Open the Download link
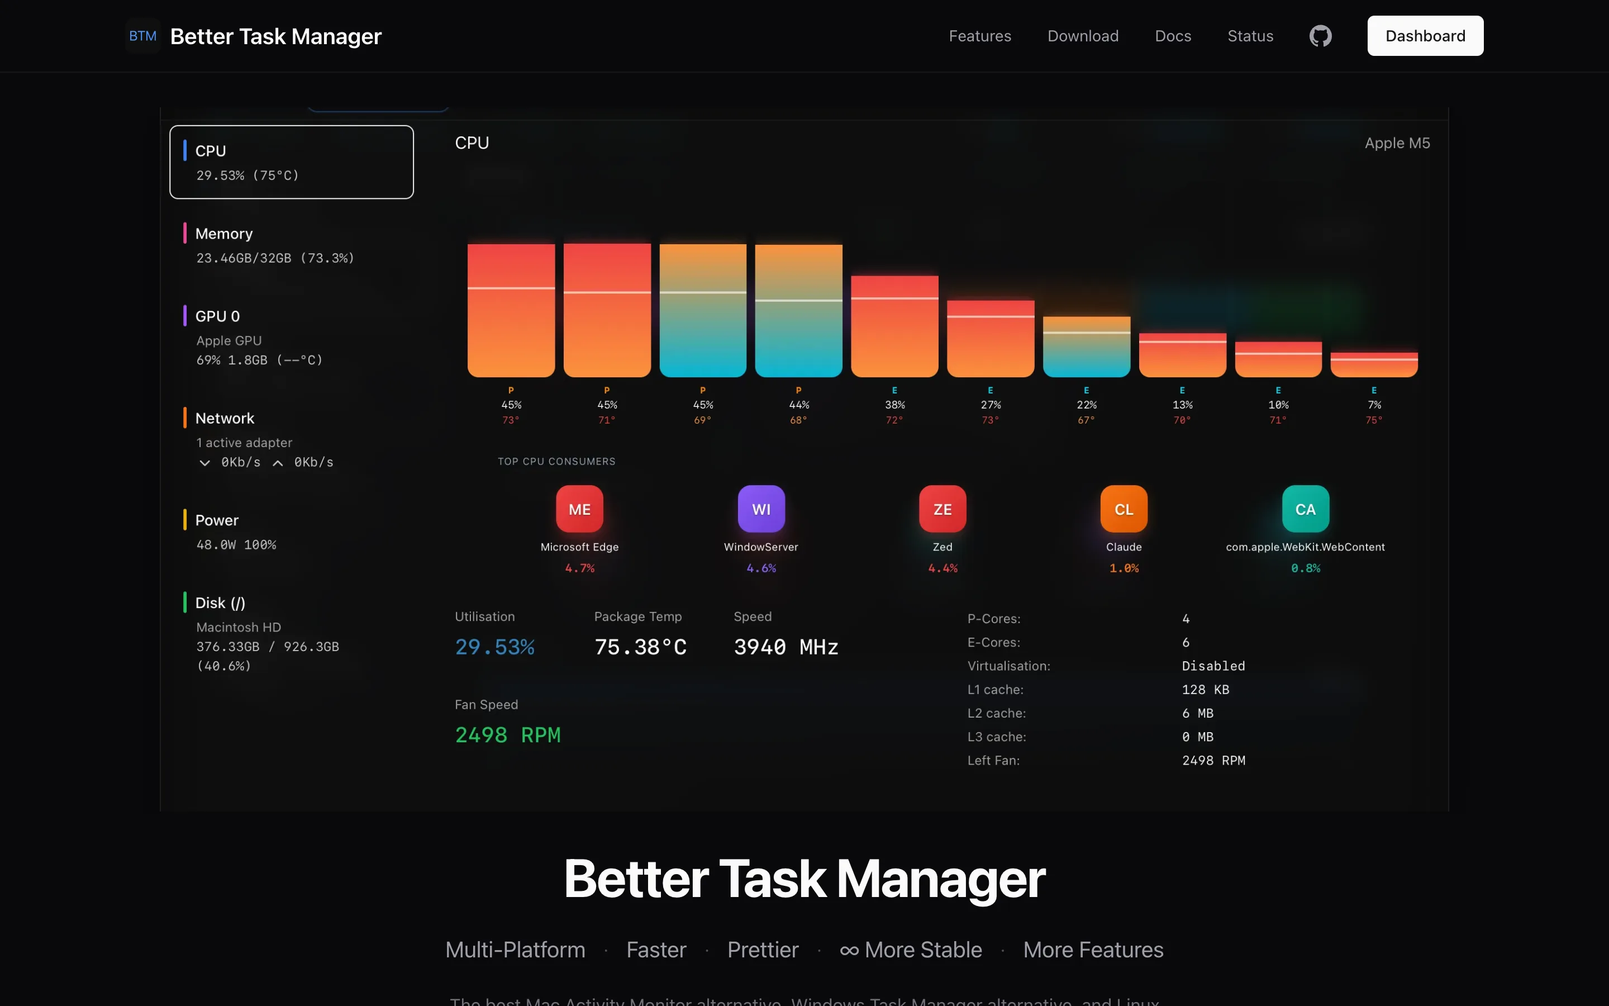Viewport: 1609px width, 1006px height. point(1082,36)
